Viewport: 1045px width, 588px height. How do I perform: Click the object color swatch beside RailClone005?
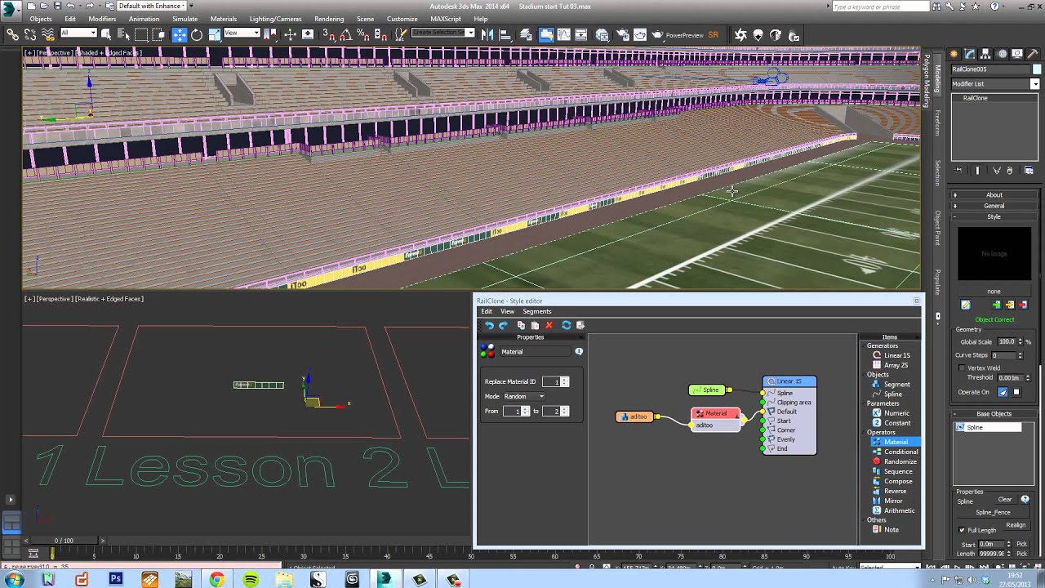point(1037,69)
